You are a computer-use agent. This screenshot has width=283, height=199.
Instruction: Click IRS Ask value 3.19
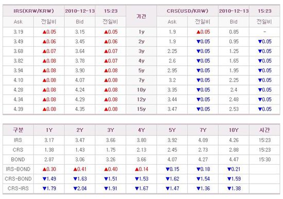pos(18,32)
